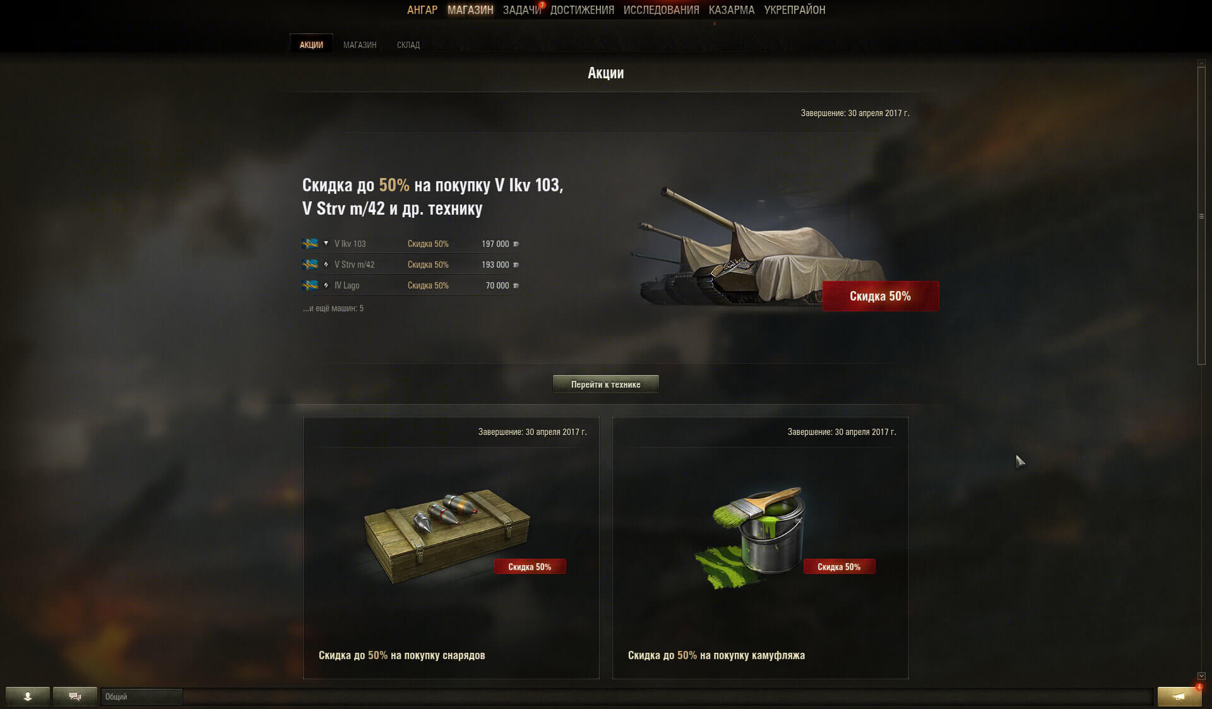Open the shells discount promotion card
Screen dimensions: 1212x709
(x=451, y=548)
